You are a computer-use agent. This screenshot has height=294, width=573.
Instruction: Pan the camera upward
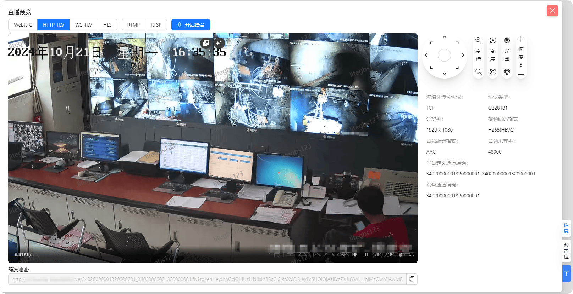444,37
